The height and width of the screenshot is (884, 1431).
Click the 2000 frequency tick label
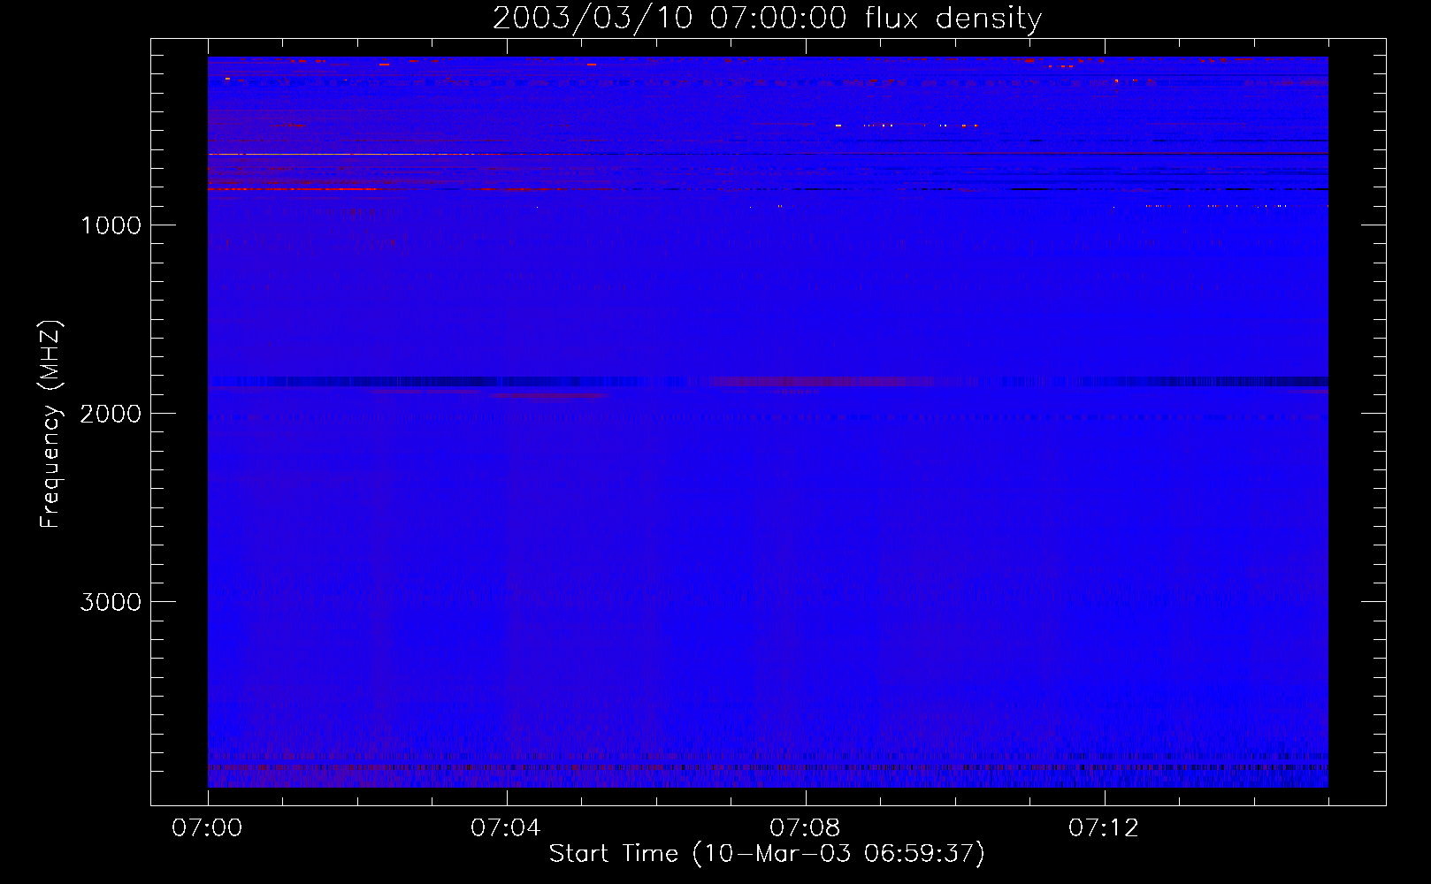[111, 414]
